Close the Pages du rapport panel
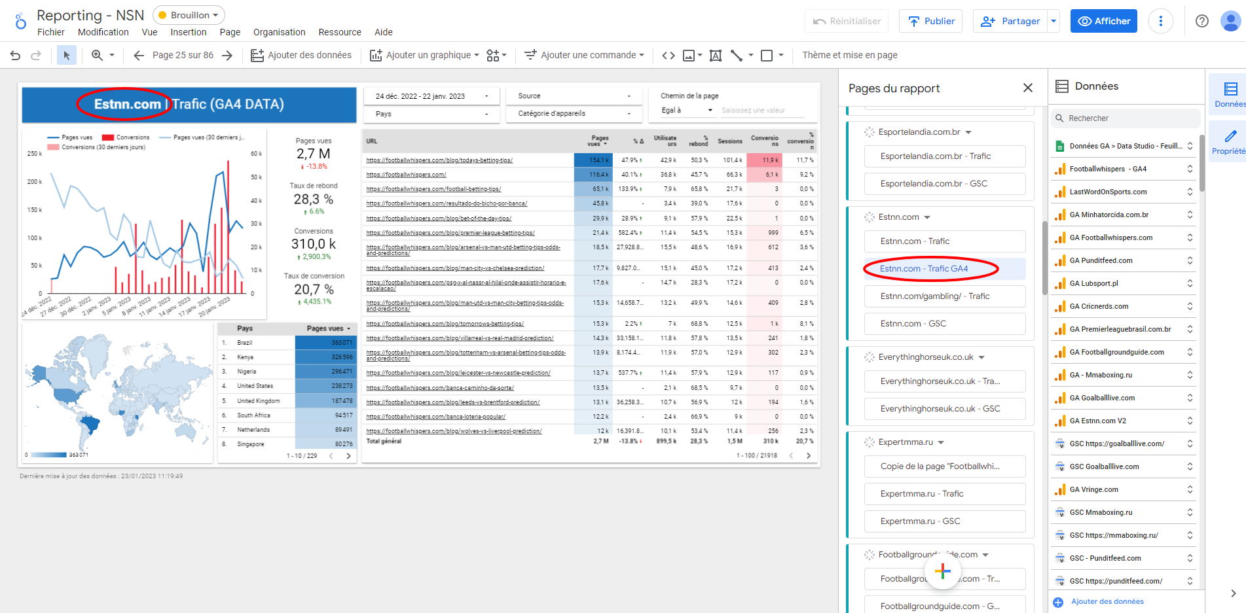Screen dimensions: 1246x613 [1027, 88]
